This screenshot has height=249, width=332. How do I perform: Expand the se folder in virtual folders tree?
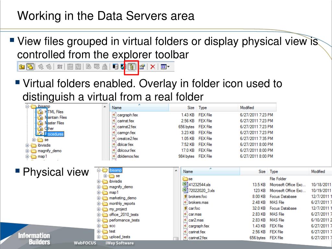pyautogui.click(x=34, y=140)
